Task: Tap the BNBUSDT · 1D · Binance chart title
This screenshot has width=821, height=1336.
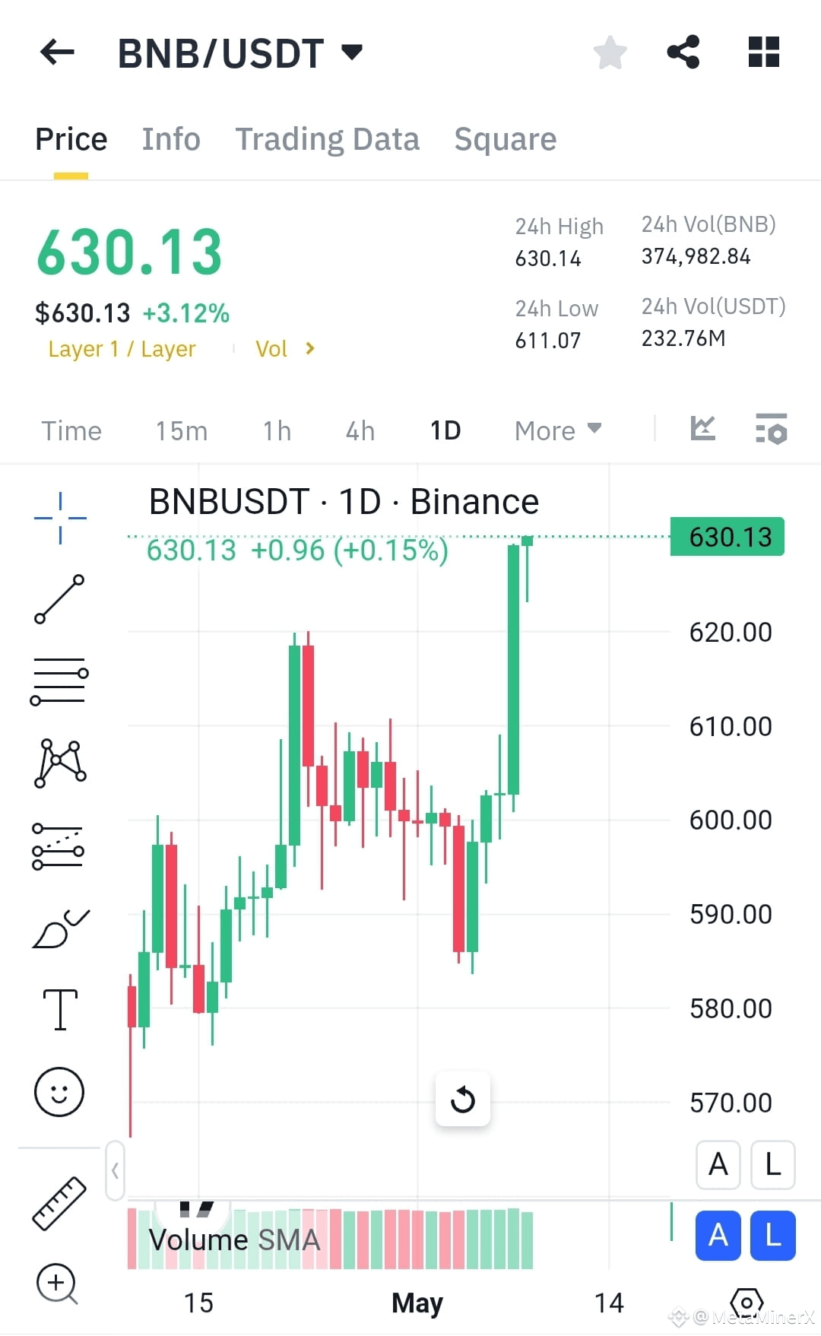Action: click(x=344, y=502)
